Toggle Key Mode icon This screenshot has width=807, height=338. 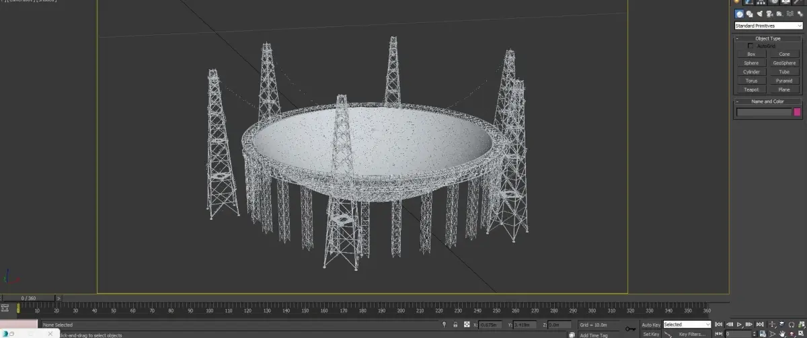(x=718, y=333)
